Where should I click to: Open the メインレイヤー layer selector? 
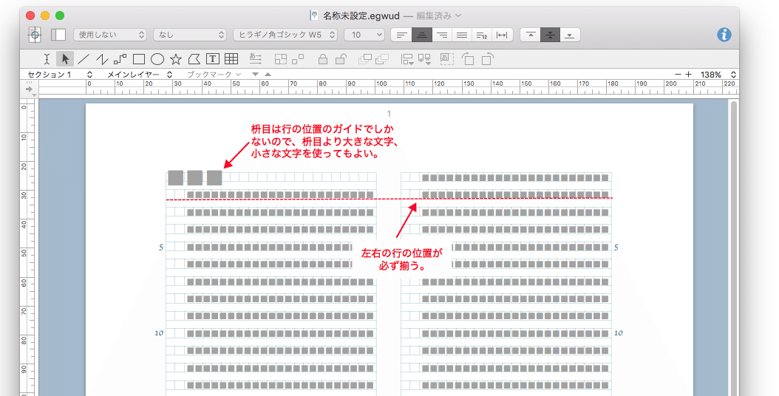tap(140, 75)
